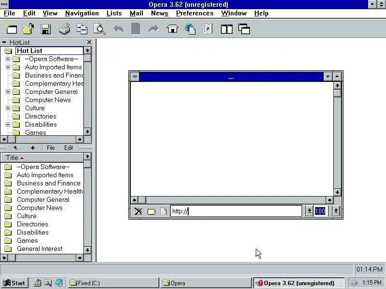Click the yellow document mode icon
The height and width of the screenshot is (289, 386).
click(x=151, y=211)
